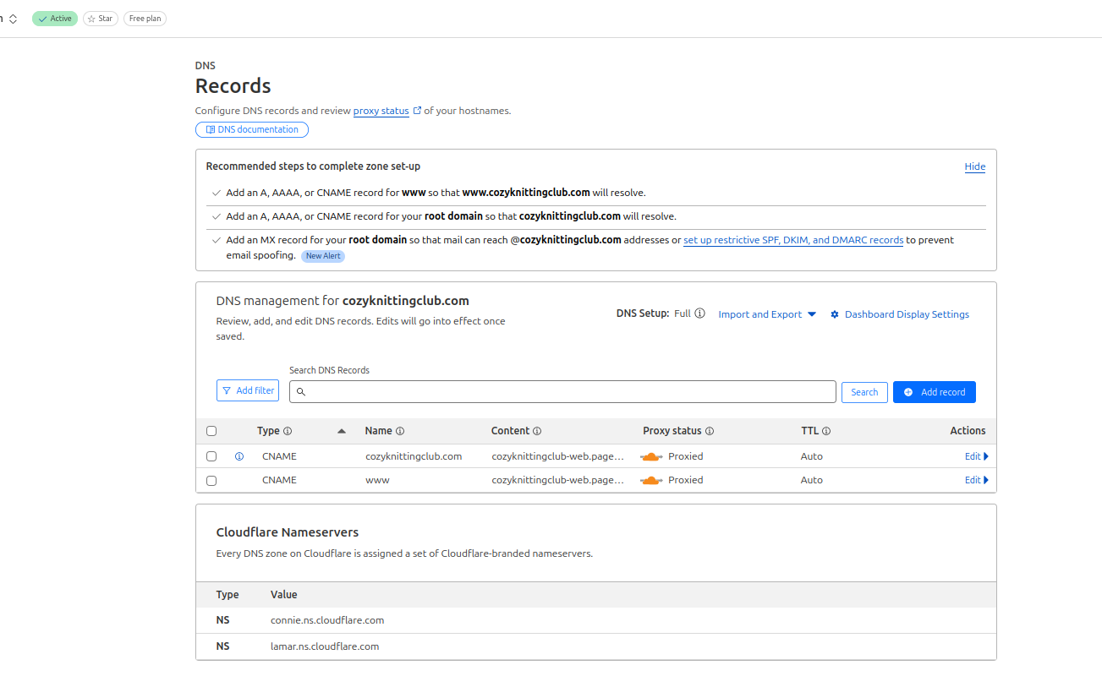Click the cozyknittingclub.com name cell

click(414, 456)
